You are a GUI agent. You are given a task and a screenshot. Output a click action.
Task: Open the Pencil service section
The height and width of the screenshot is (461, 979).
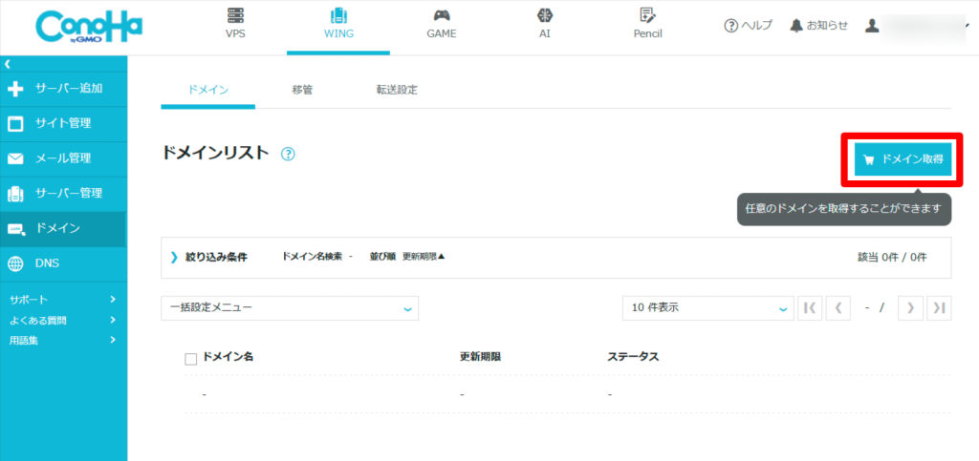click(647, 24)
